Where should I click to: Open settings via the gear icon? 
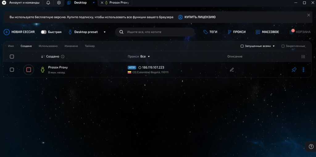pos(59,3)
